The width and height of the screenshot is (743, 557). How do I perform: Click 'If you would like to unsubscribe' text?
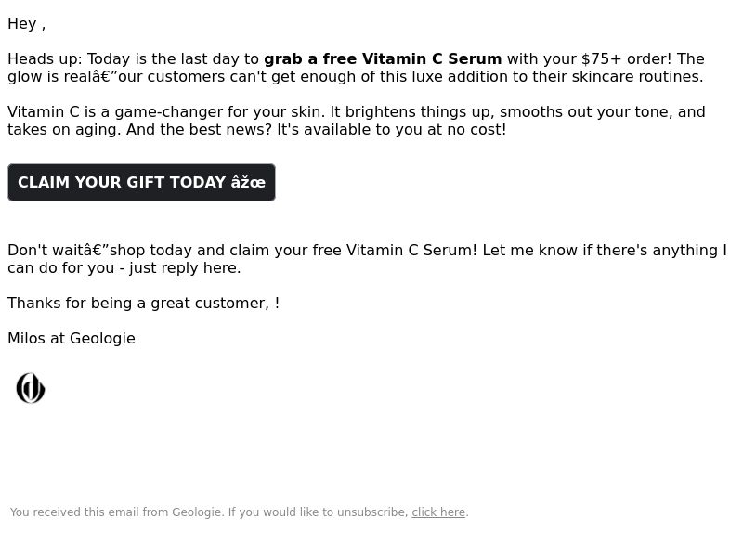point(318,512)
